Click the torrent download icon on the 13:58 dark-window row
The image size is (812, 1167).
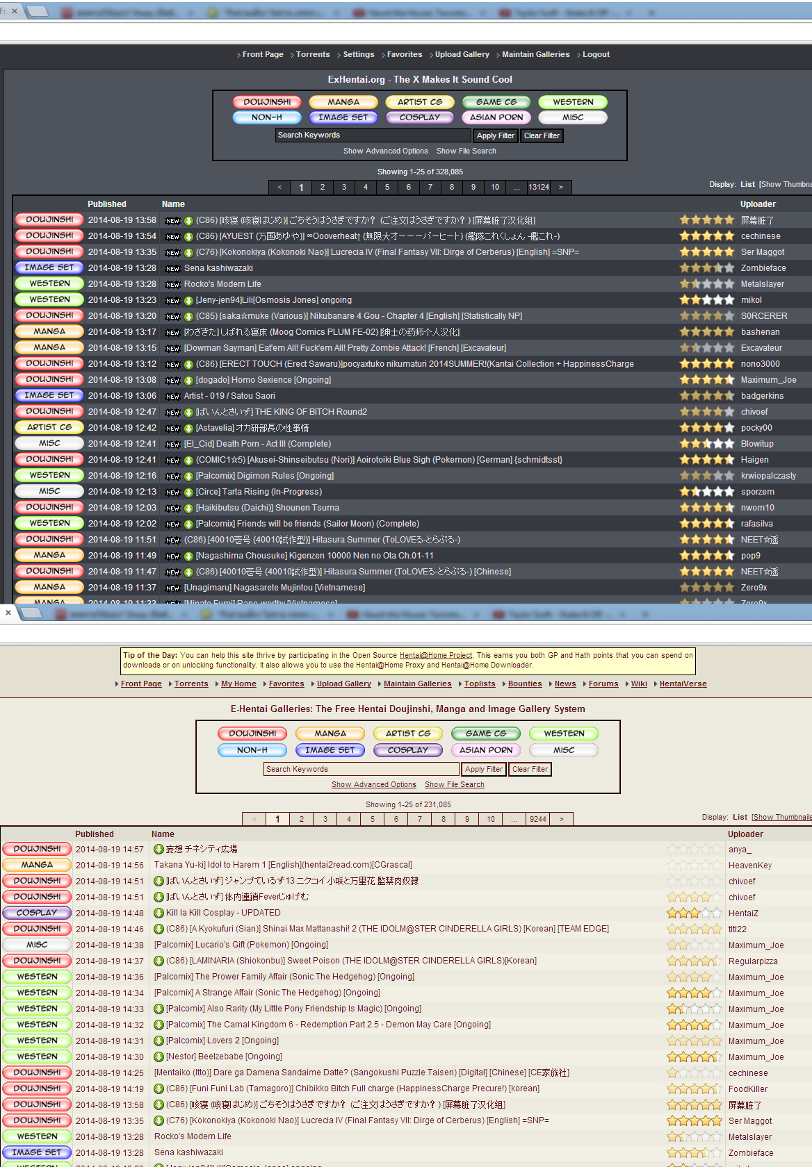pyautogui.click(x=188, y=221)
